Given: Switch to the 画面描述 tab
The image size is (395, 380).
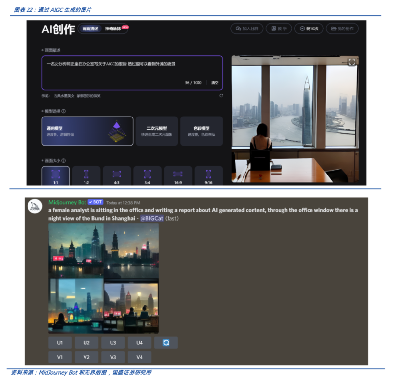Looking at the screenshot, I should coord(90,29).
